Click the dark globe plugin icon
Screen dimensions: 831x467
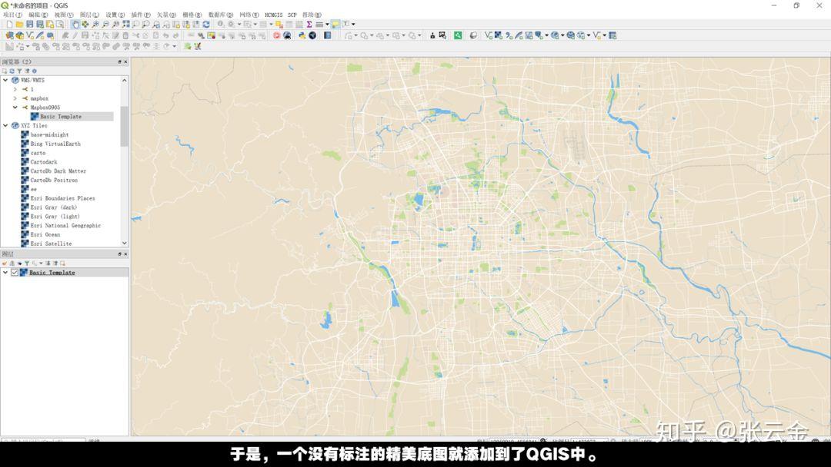(x=312, y=35)
